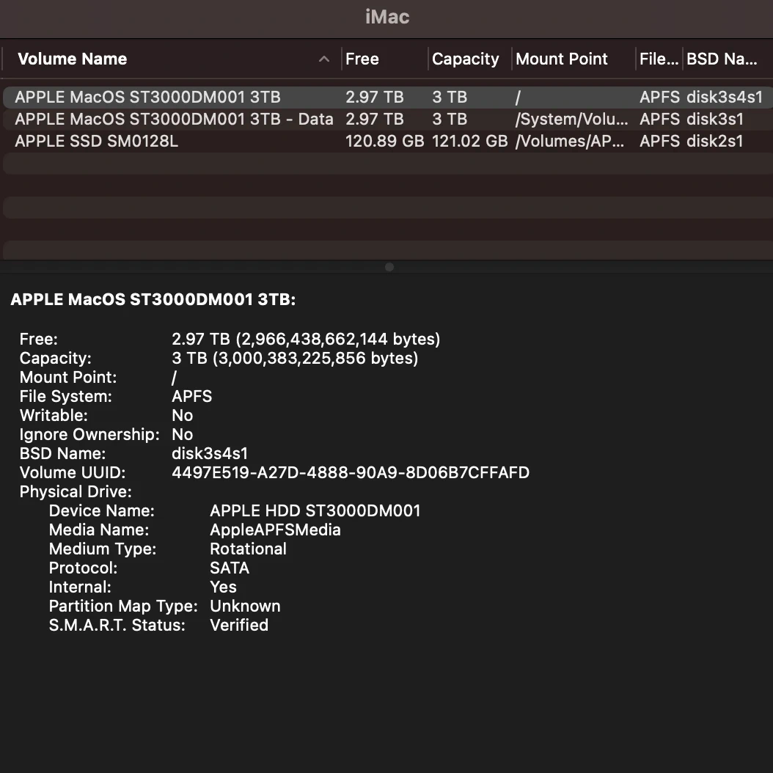
Task: Click the iMac window title
Action: click(x=386, y=17)
